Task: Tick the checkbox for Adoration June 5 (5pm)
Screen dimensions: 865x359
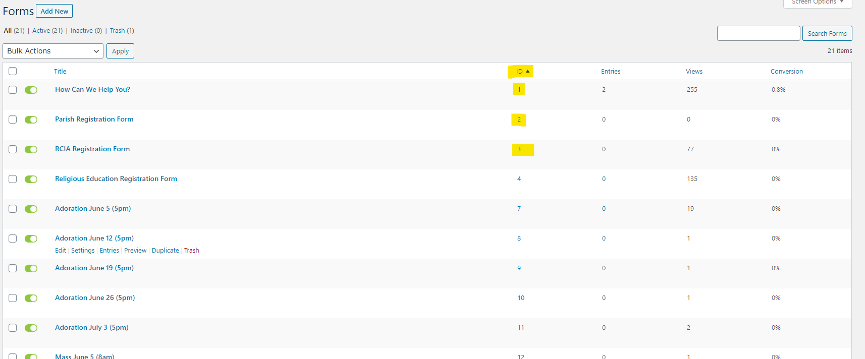Action: 13,209
